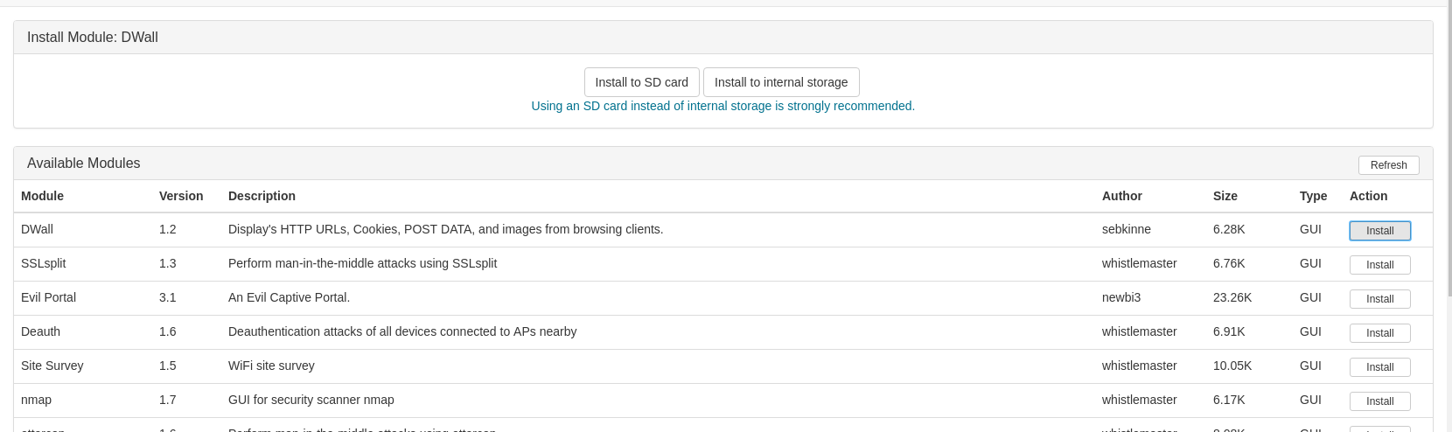Select the Evil Portal row name
The image size is (1452, 432).
[x=48, y=297]
